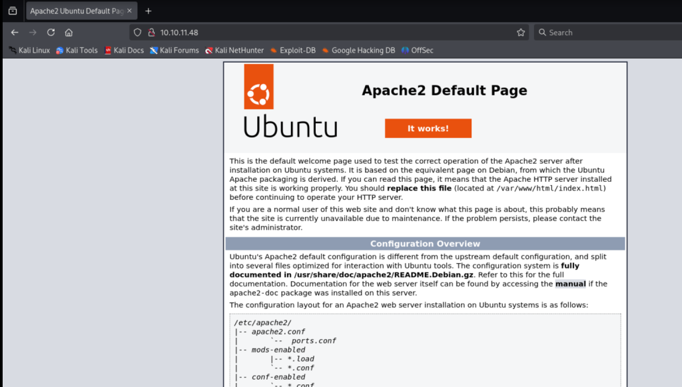Screen dimensions: 682x387
Task: Show tracking protection shield info
Action: coord(137,33)
